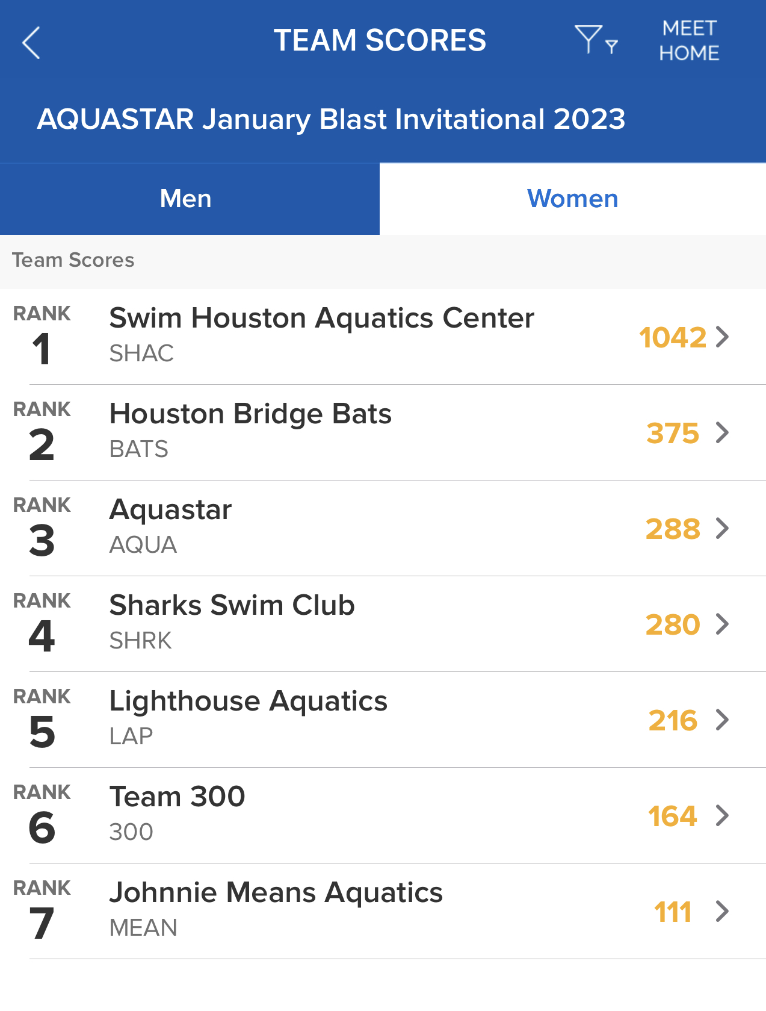Open the filter funnel icon
Viewport: 766px width, 1011px height.
595,40
